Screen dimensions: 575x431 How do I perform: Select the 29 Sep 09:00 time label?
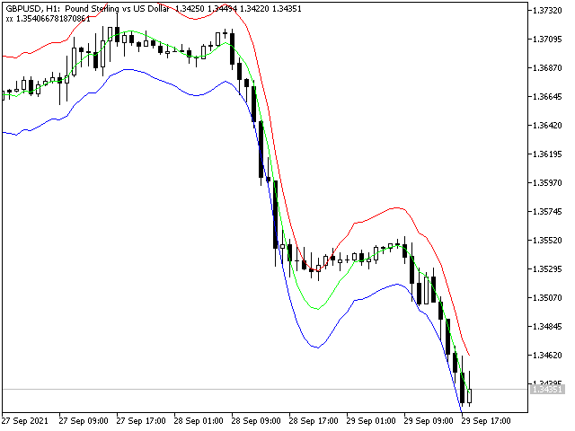[x=429, y=421]
